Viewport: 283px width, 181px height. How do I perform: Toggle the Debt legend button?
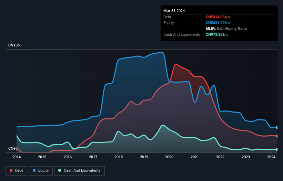pyautogui.click(x=17, y=171)
